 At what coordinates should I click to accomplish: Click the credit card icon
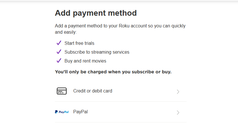tap(62, 91)
